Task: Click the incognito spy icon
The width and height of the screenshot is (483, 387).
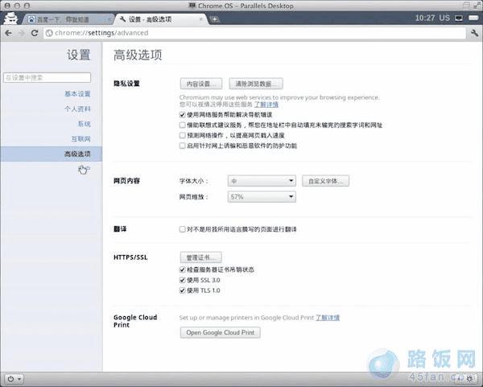Action: 10,19
